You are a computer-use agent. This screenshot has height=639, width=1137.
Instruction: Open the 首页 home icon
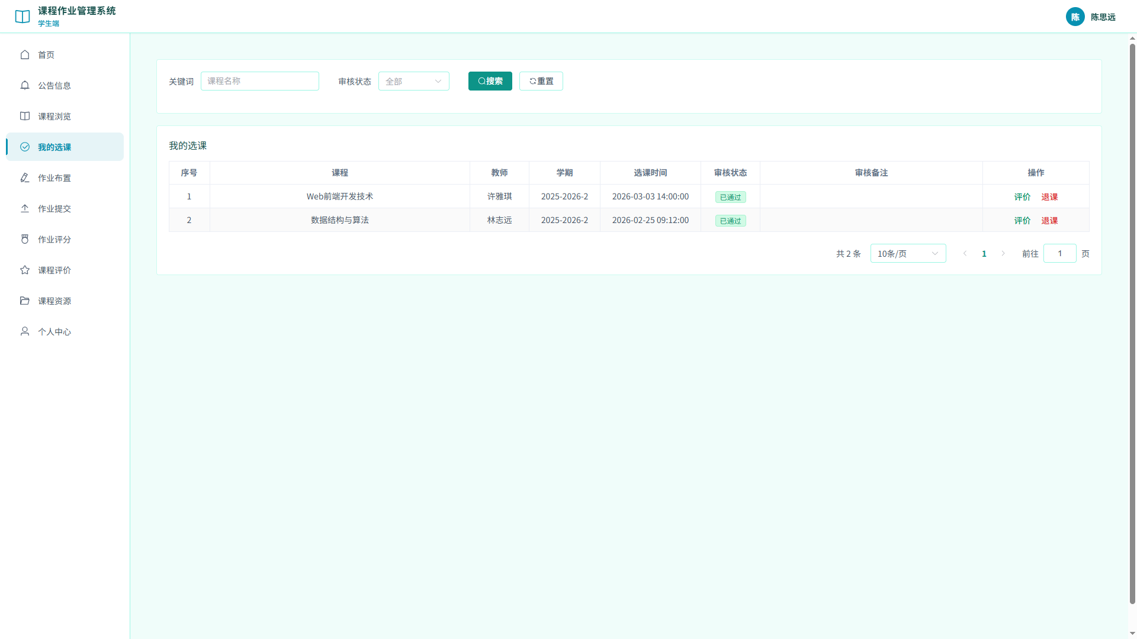tap(25, 54)
